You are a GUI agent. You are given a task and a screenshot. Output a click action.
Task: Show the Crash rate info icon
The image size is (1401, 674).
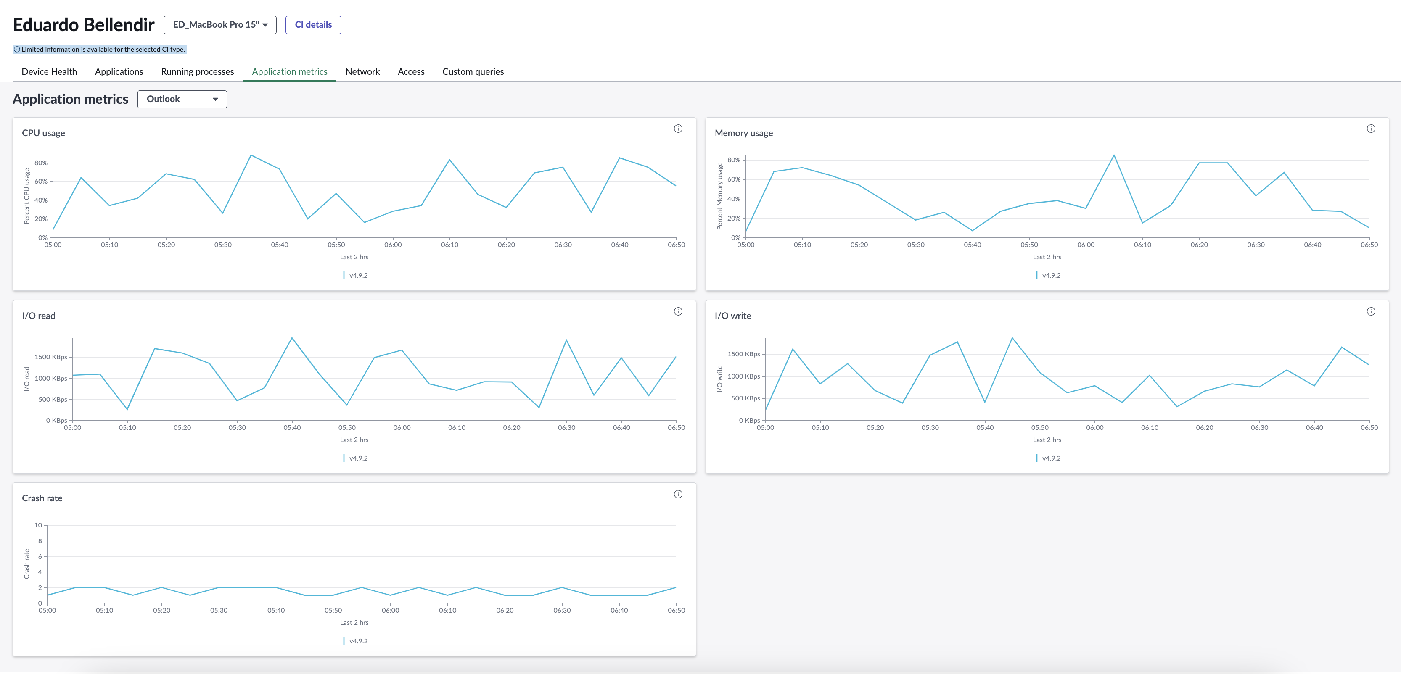pyautogui.click(x=678, y=494)
